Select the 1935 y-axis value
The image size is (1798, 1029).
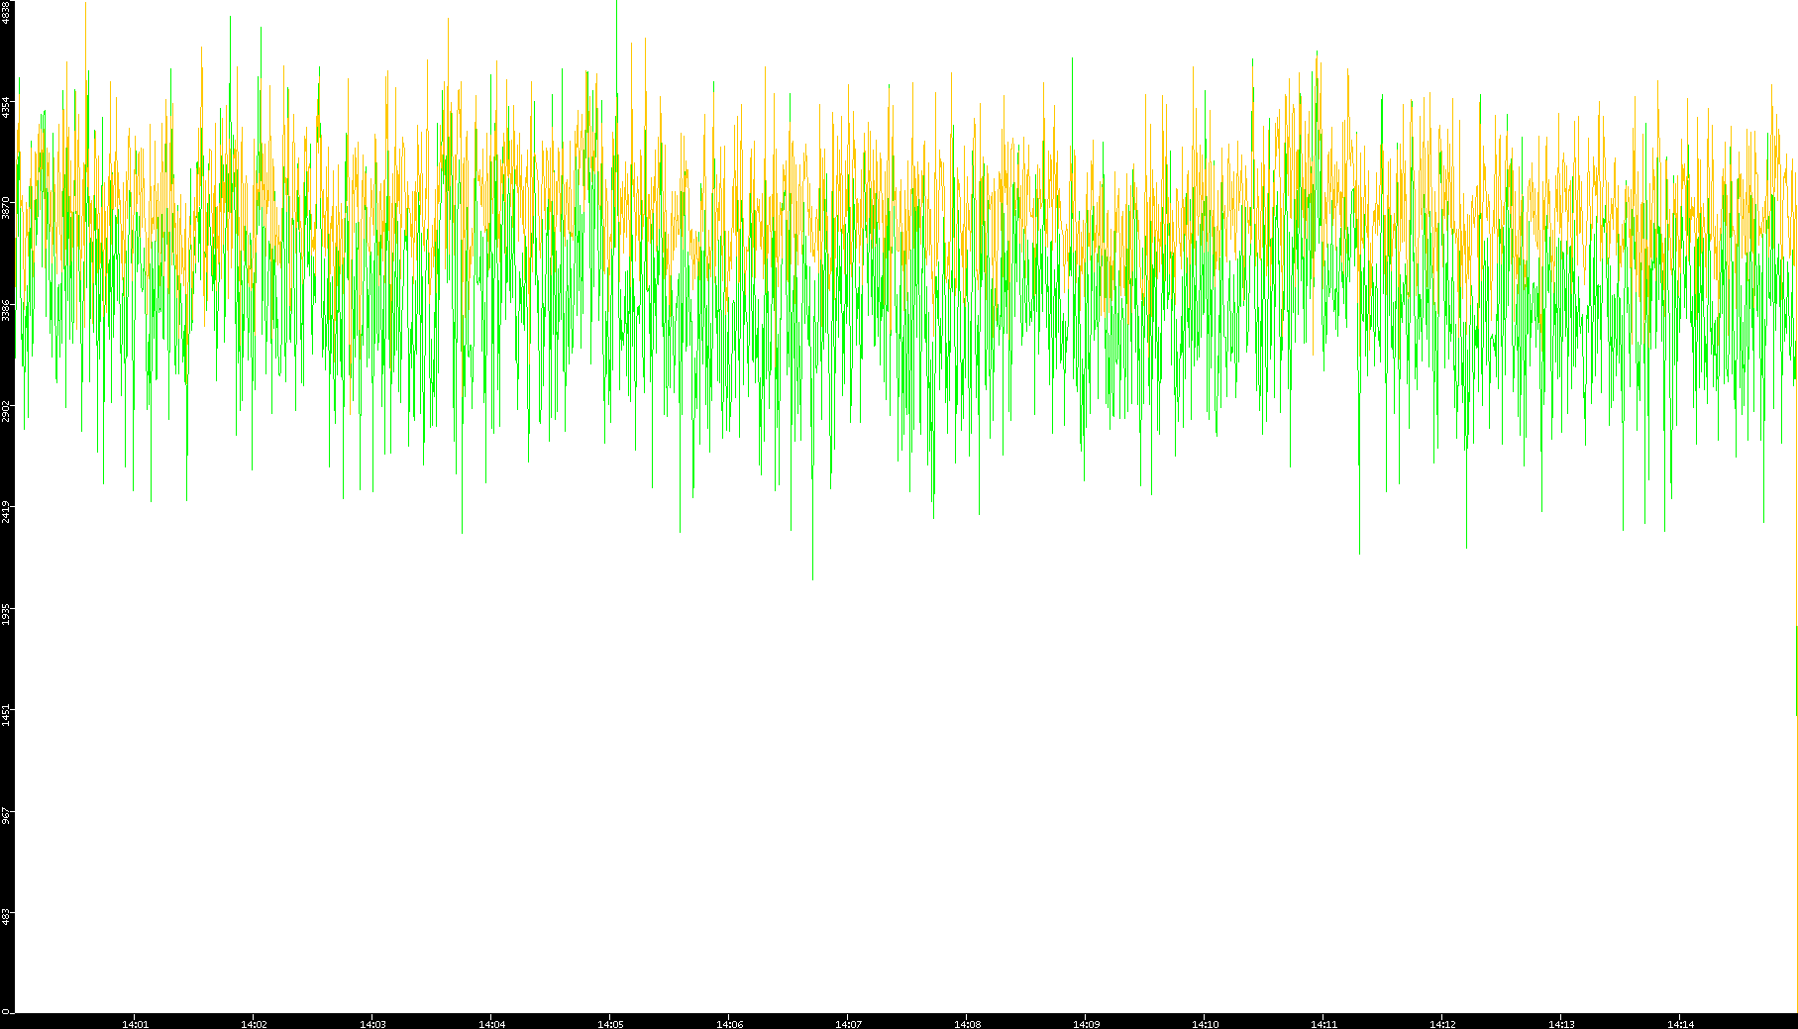(6, 614)
